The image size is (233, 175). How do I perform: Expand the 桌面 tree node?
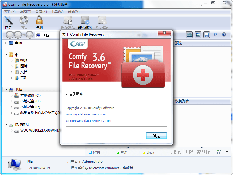point(6,43)
